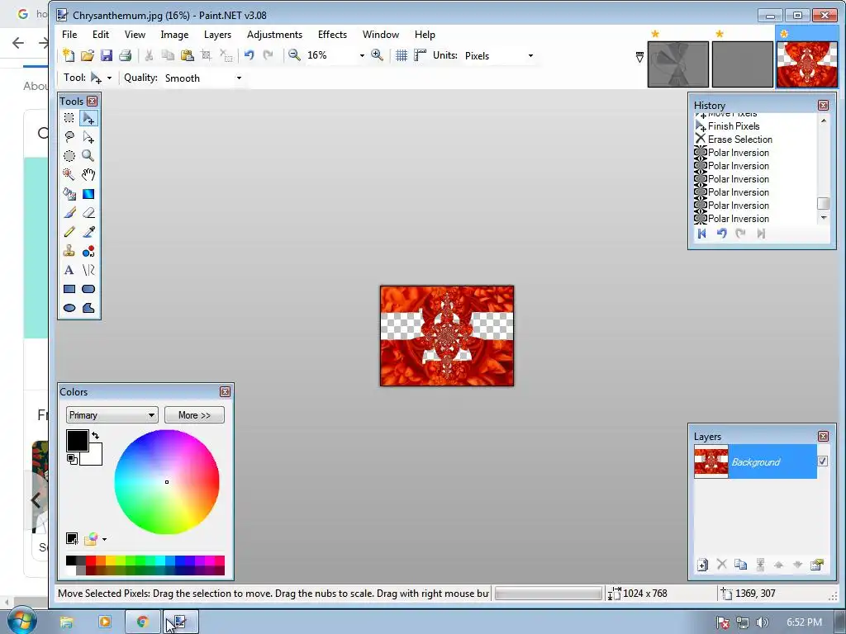
Task: Select the Move Selection tool
Action: pos(88,137)
